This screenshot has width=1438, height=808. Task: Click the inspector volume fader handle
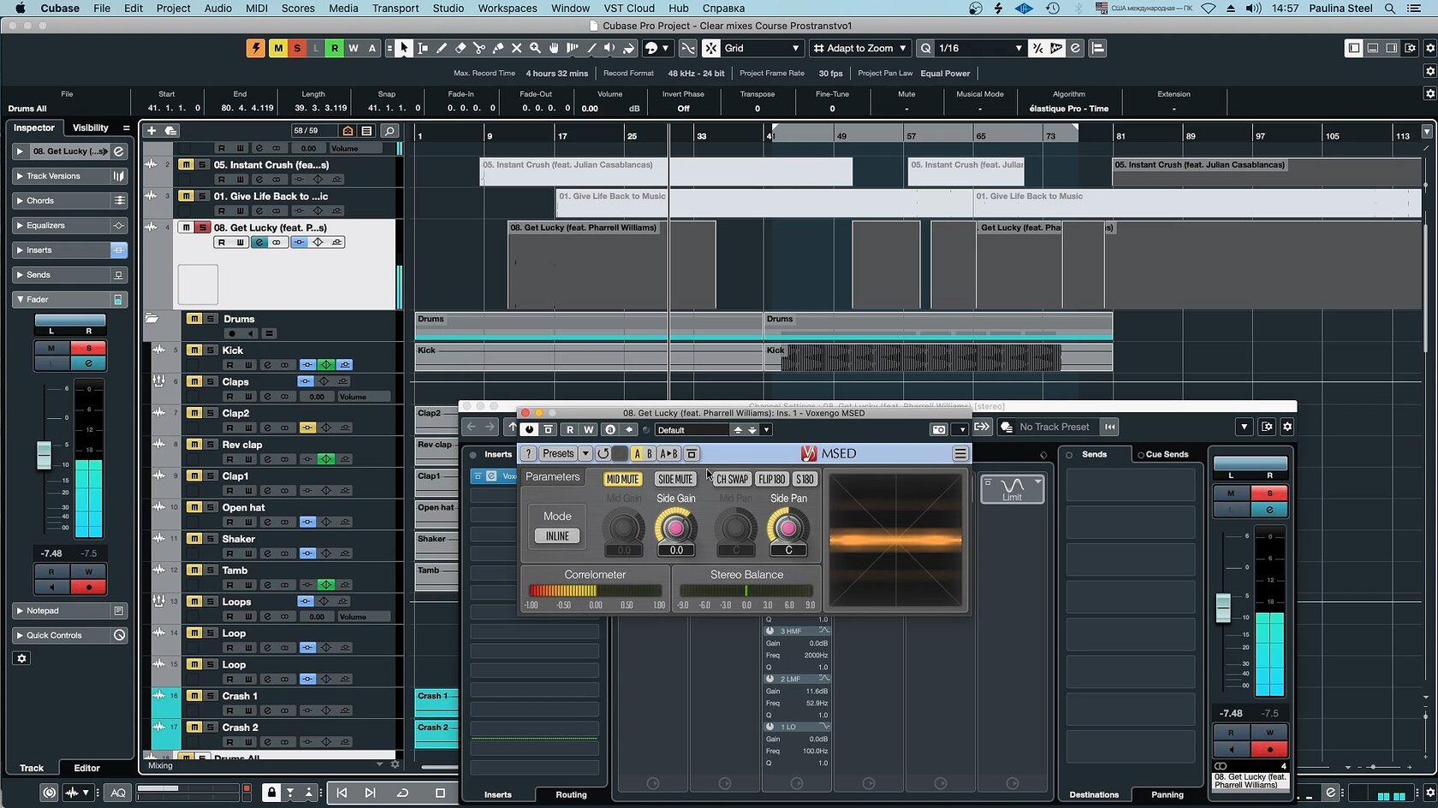44,456
